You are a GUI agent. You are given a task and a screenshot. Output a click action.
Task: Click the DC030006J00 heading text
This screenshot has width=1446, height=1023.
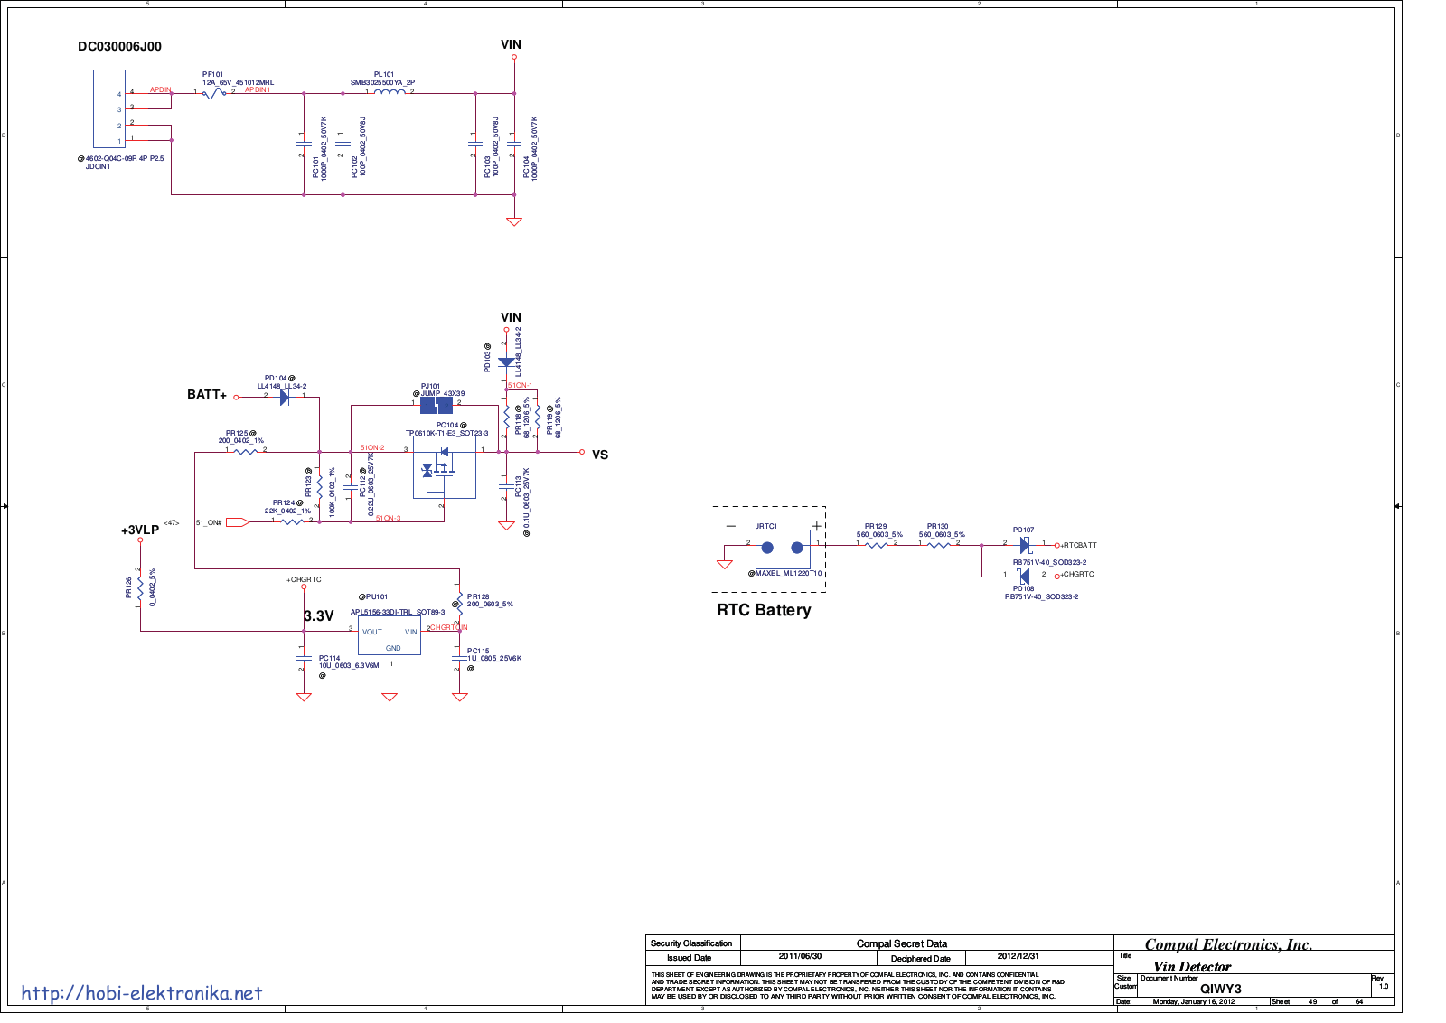click(119, 47)
